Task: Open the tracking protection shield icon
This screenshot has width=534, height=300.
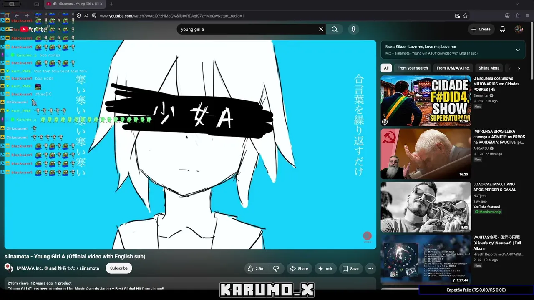Action: [78, 16]
